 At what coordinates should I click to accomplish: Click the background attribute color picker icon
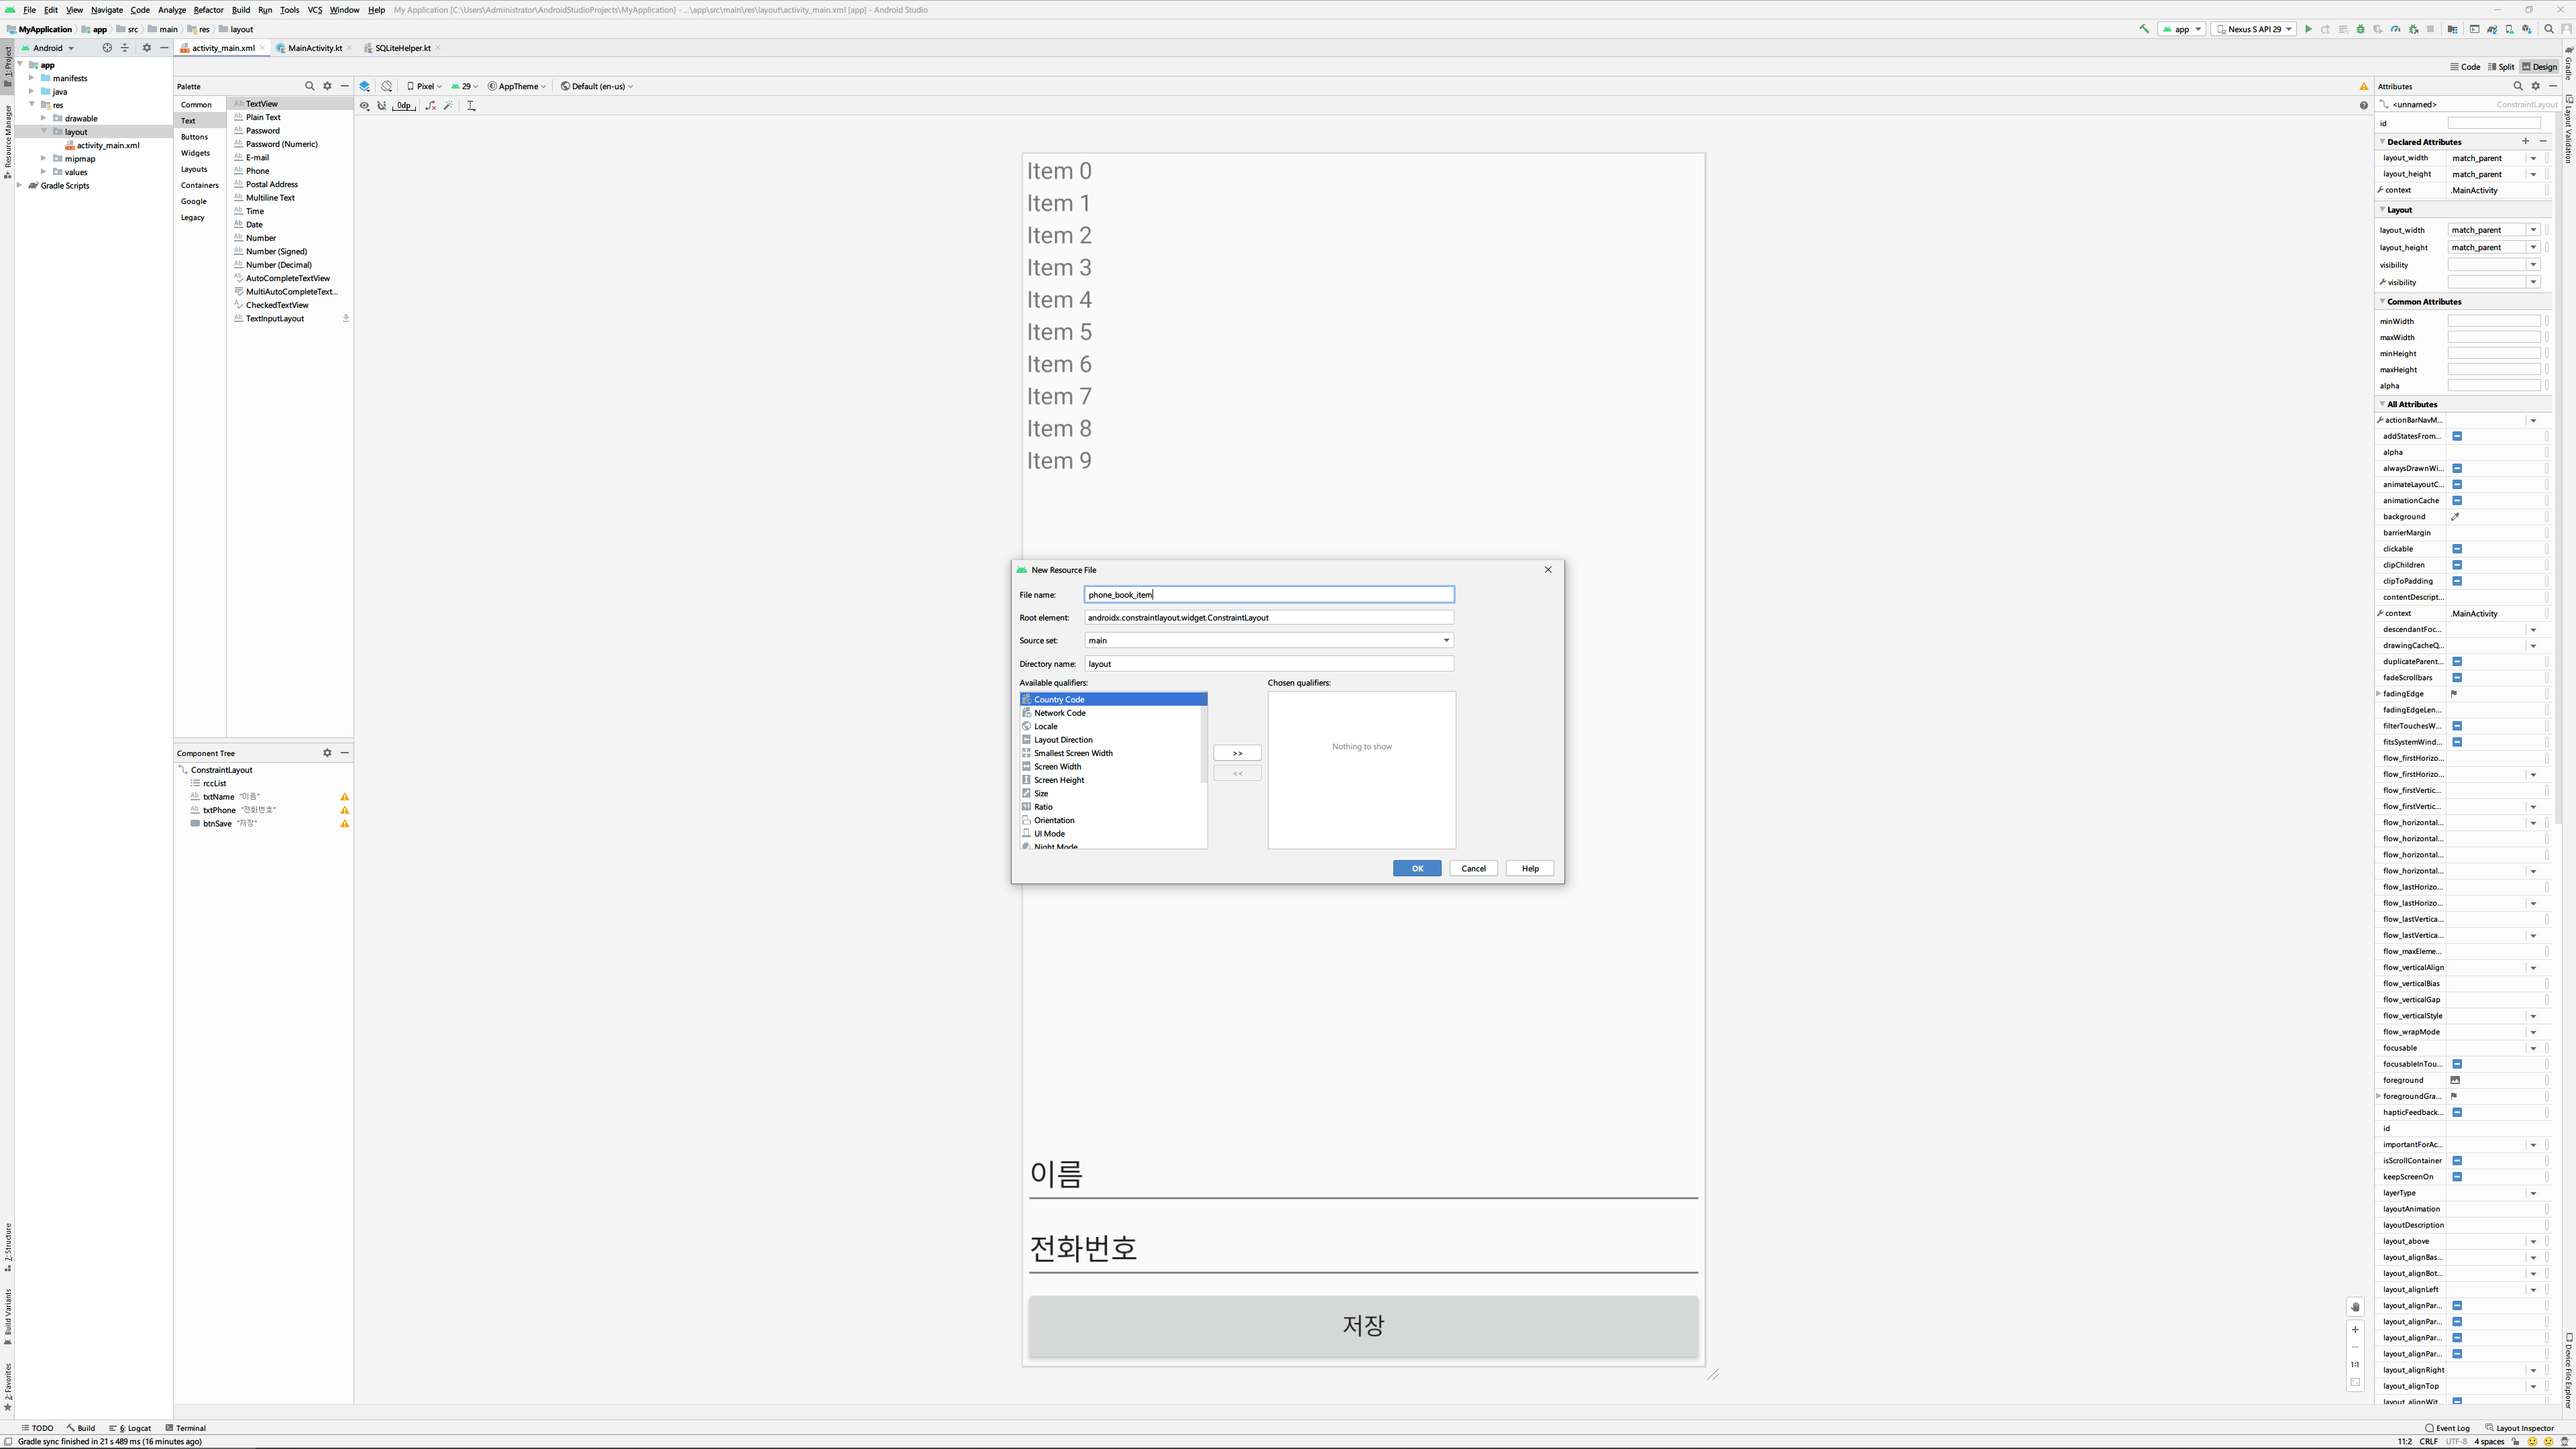pyautogui.click(x=2455, y=517)
